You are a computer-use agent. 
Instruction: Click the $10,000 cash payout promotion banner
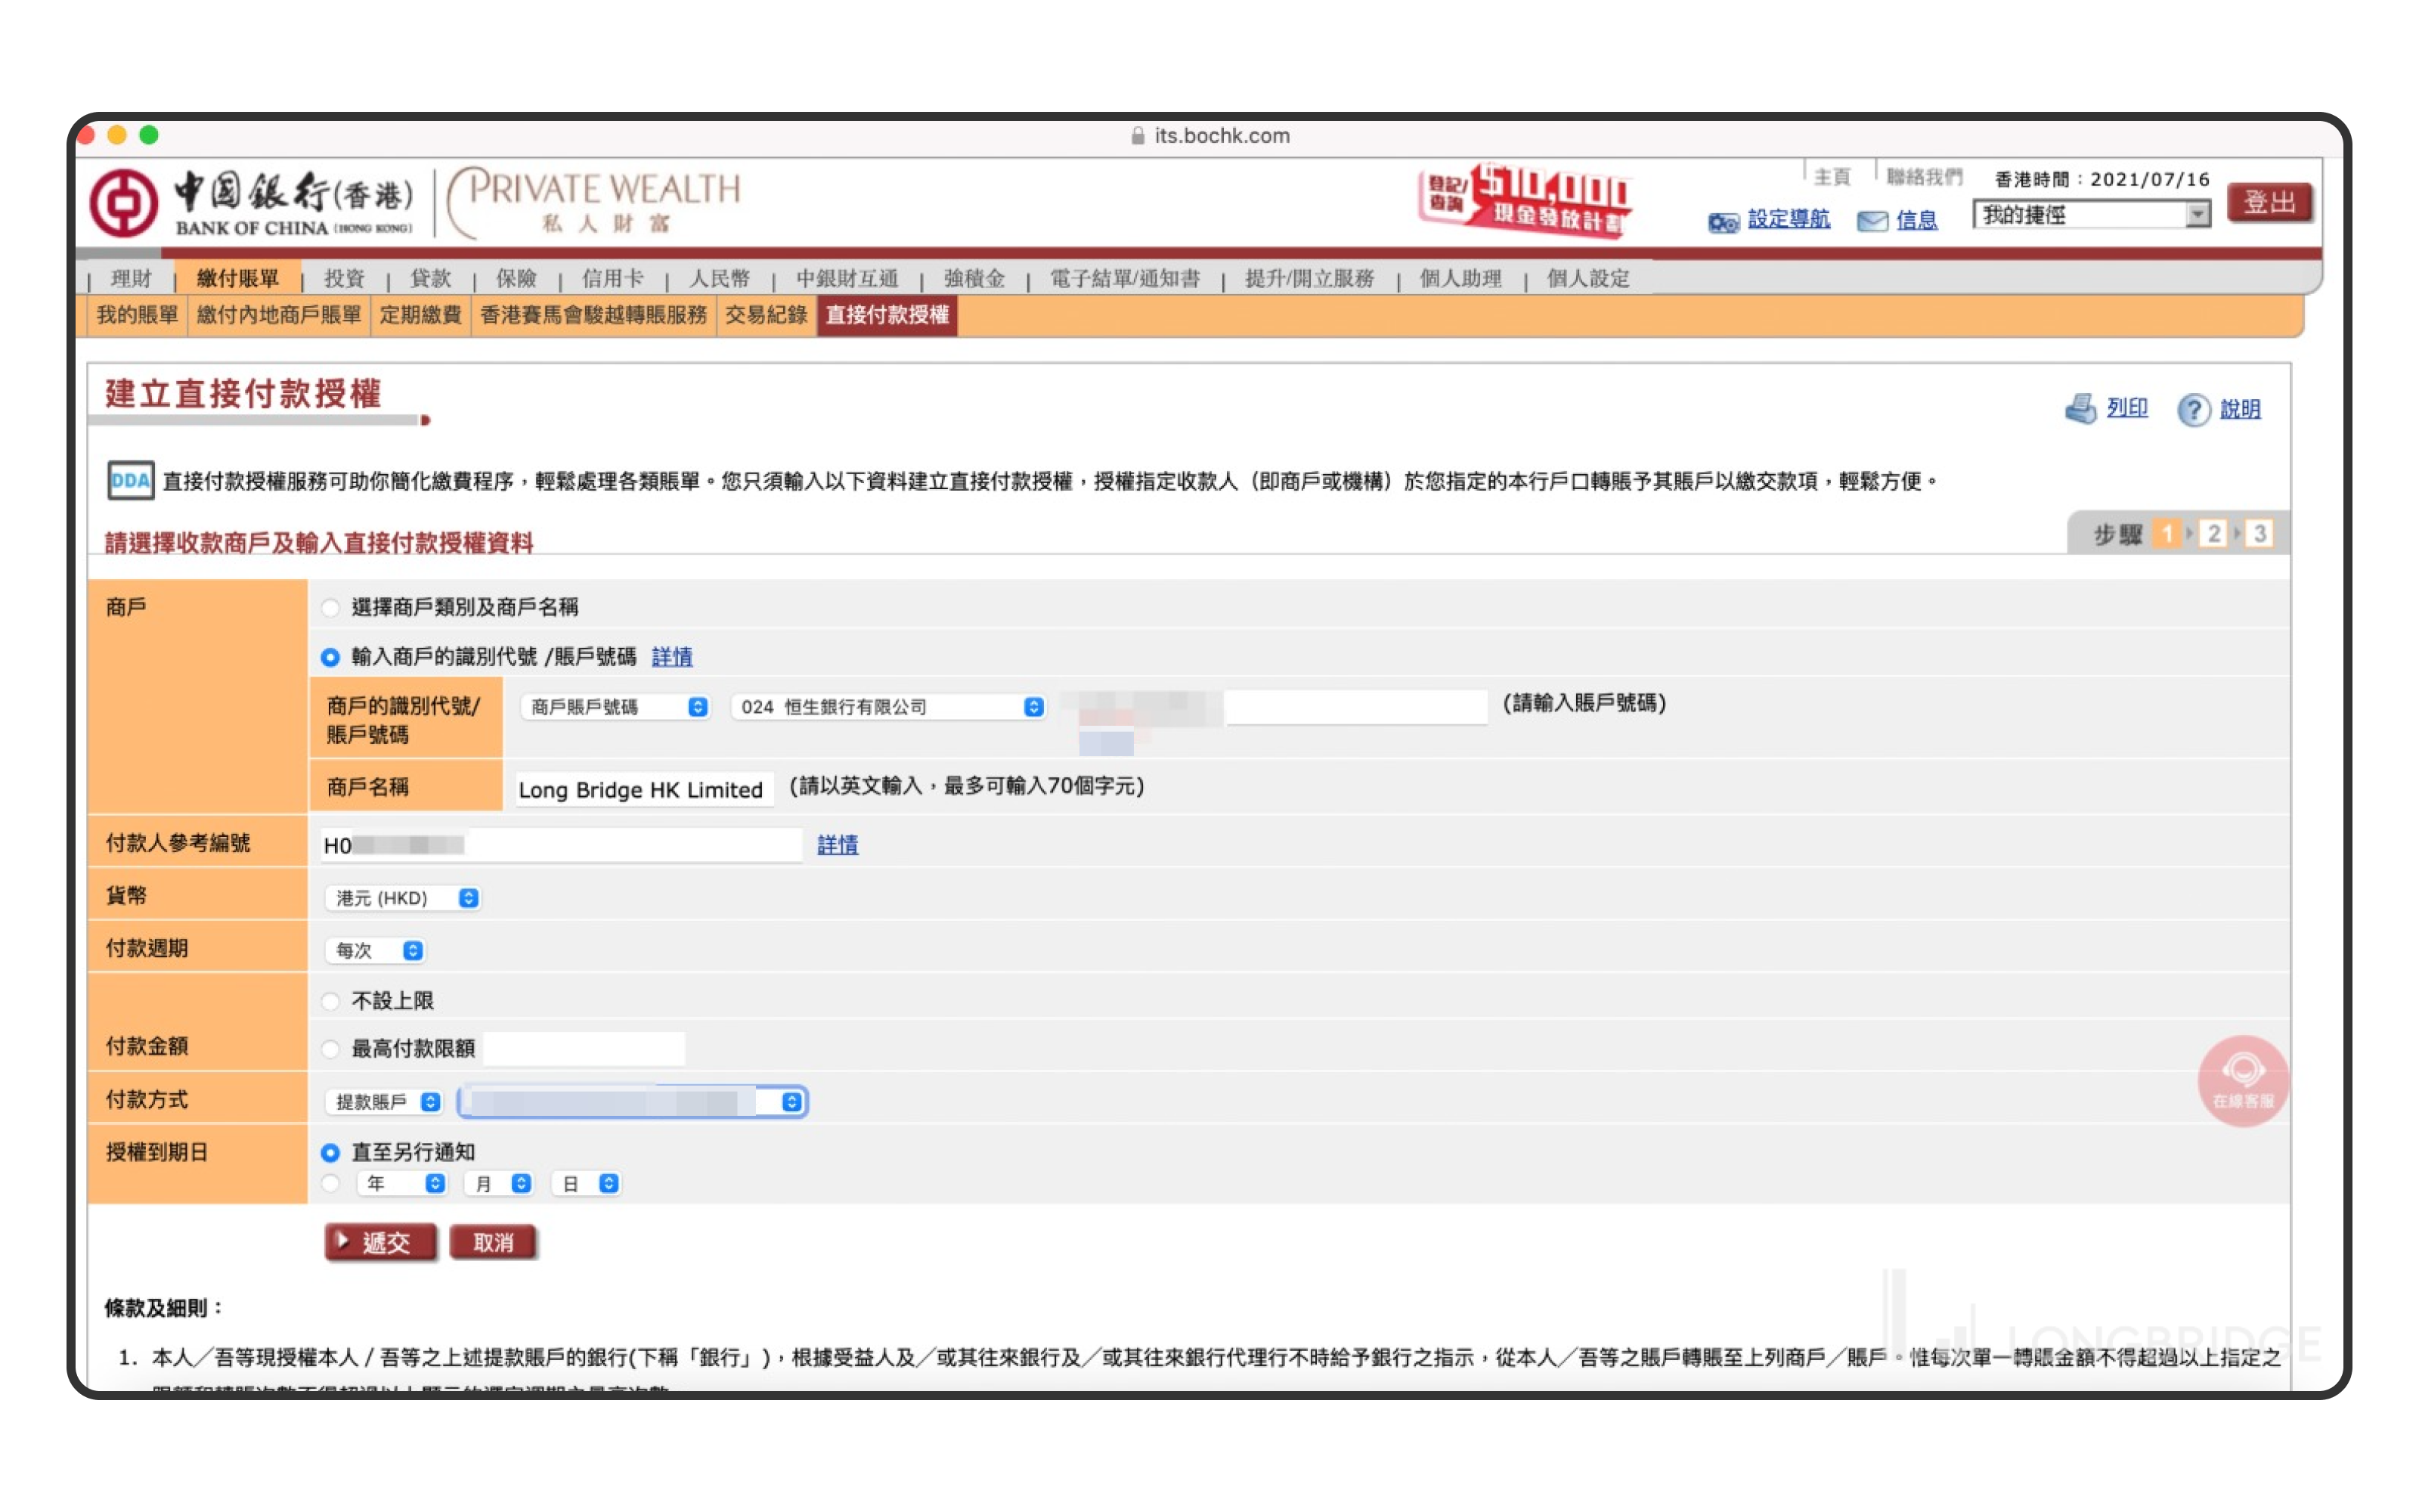pyautogui.click(x=1525, y=200)
